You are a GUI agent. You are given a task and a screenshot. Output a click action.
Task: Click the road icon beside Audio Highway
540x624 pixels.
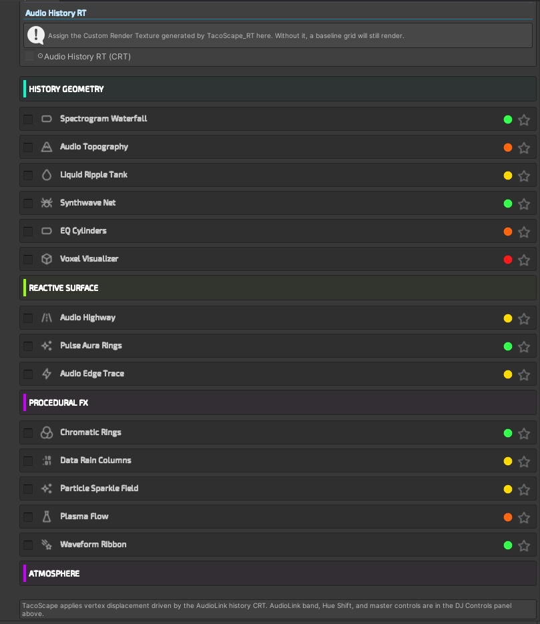pyautogui.click(x=47, y=318)
